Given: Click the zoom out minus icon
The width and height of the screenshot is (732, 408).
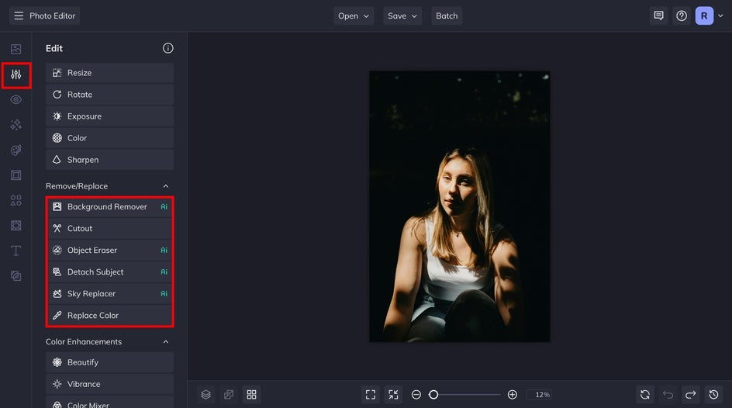Looking at the screenshot, I should click(x=416, y=395).
